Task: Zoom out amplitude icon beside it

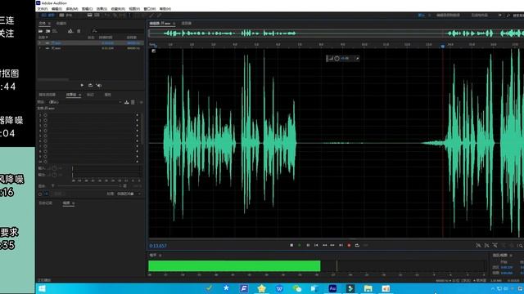Action: pyautogui.click(x=486, y=245)
